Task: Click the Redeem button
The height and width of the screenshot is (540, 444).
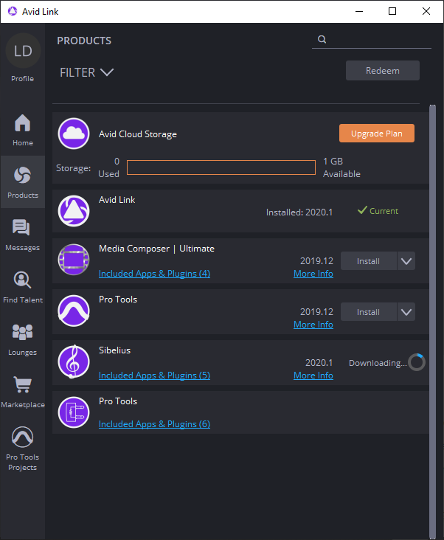Action: coord(382,71)
